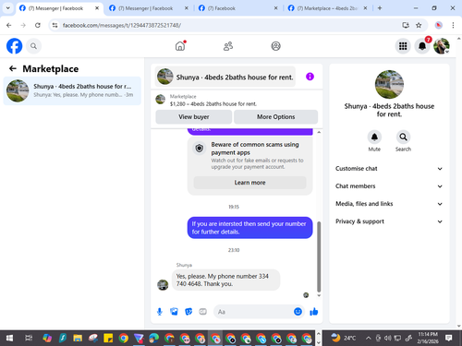Open the tab search dropdown in Chrome
Image resolution: width=462 pixels, height=346 pixels.
[8, 8]
